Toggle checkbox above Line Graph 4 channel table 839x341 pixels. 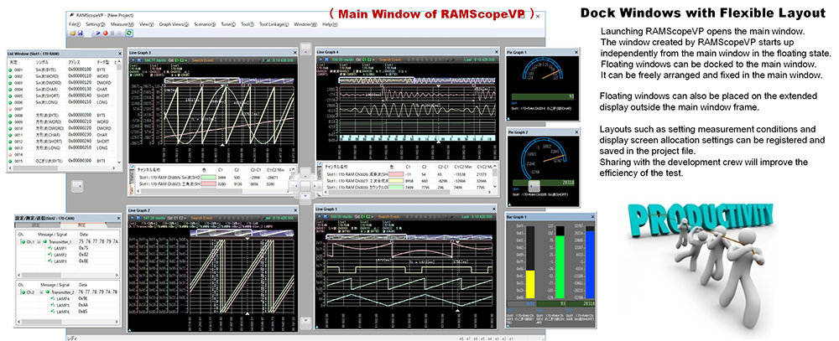tap(320, 164)
